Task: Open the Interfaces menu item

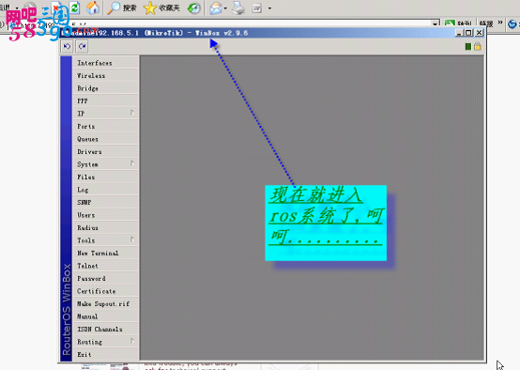Action: 105,63
